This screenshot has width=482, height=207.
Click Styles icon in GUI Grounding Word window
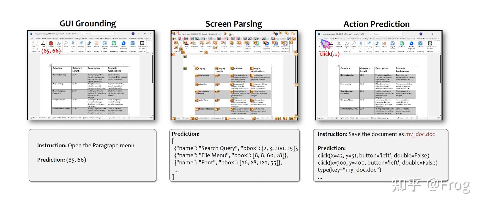tap(59, 43)
